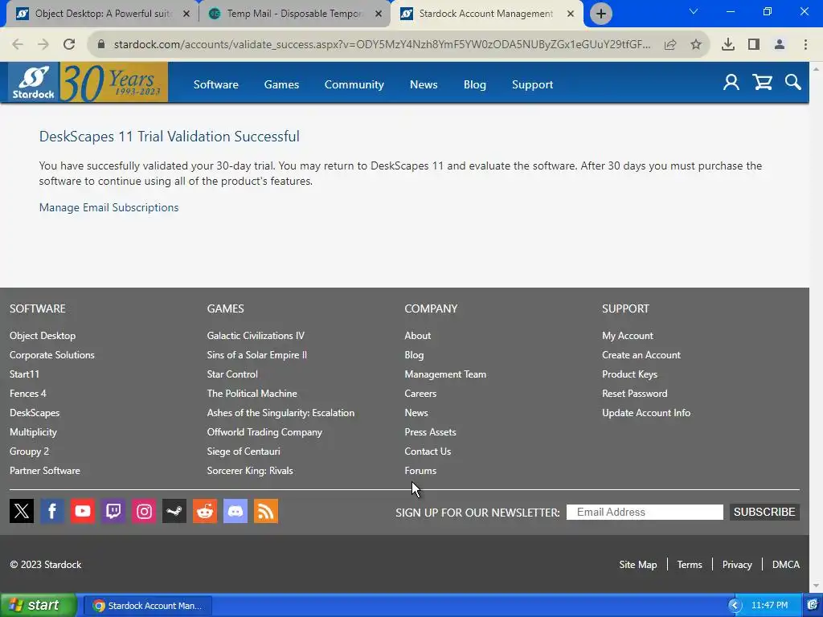Open the Blog header link

click(474, 84)
